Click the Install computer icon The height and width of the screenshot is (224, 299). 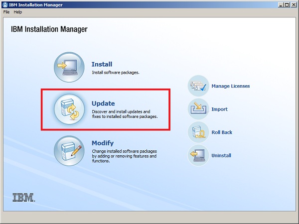click(69, 67)
